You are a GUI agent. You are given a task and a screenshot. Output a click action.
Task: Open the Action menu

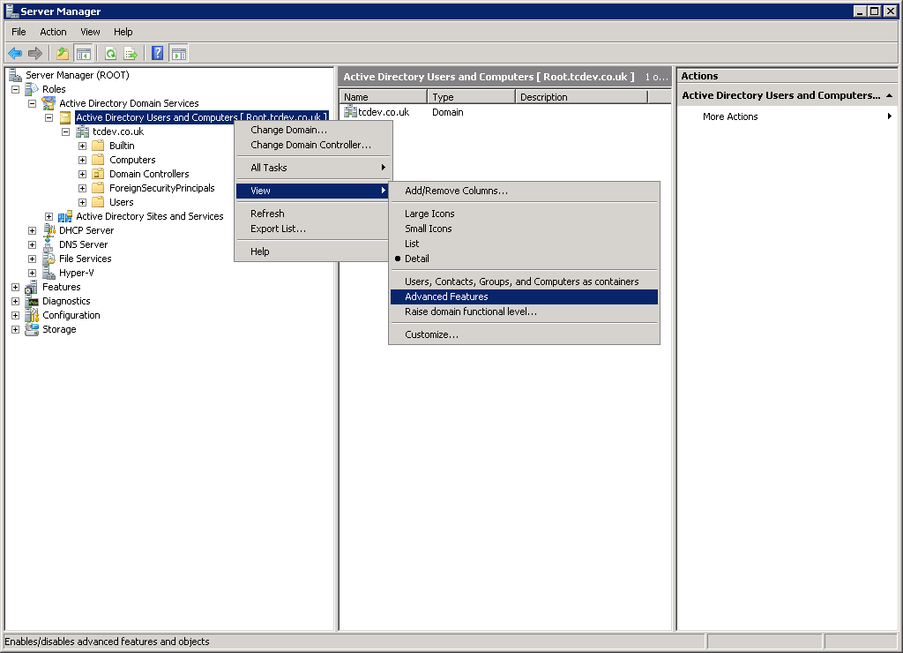pos(53,32)
